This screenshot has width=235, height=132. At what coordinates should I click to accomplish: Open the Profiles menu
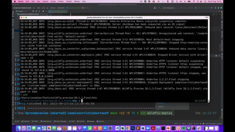pyautogui.click(x=61, y=1)
